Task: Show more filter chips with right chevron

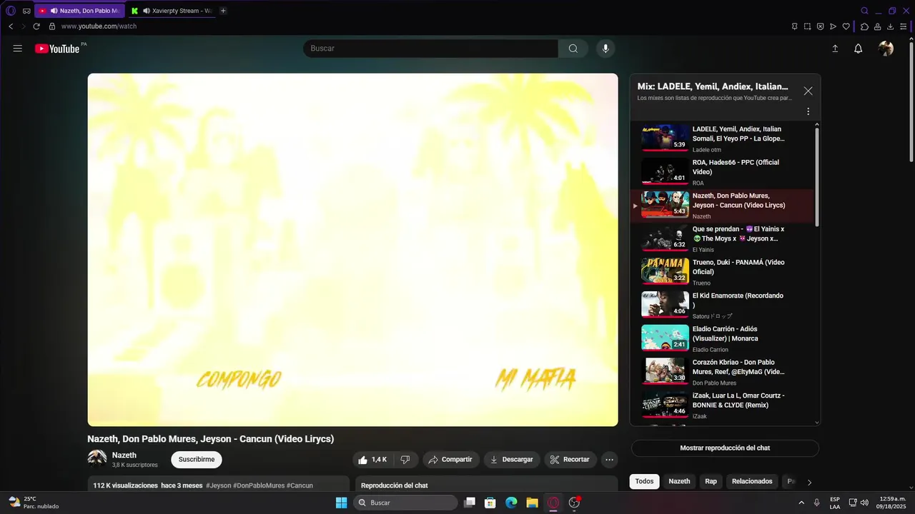Action: coord(809,482)
